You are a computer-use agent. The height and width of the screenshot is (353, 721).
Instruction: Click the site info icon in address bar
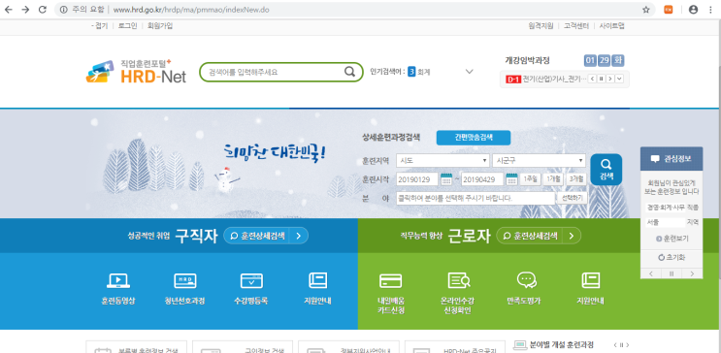point(63,10)
